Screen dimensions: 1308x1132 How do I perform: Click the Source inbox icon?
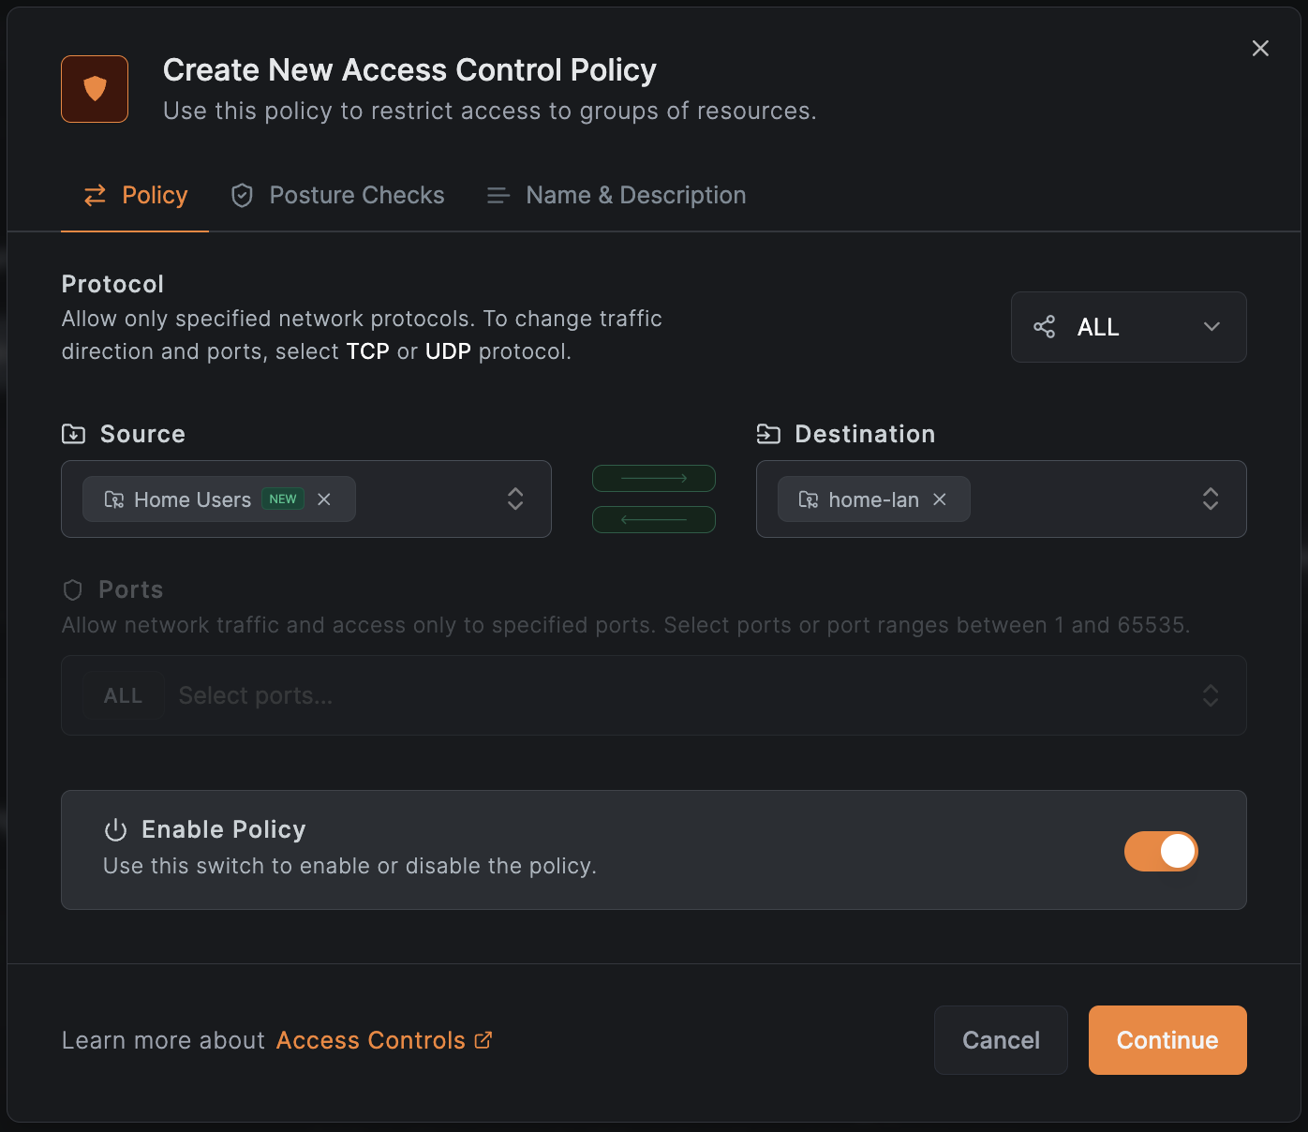pyautogui.click(x=74, y=433)
